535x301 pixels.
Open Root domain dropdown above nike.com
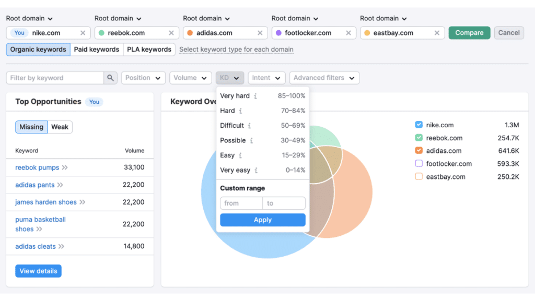click(29, 18)
